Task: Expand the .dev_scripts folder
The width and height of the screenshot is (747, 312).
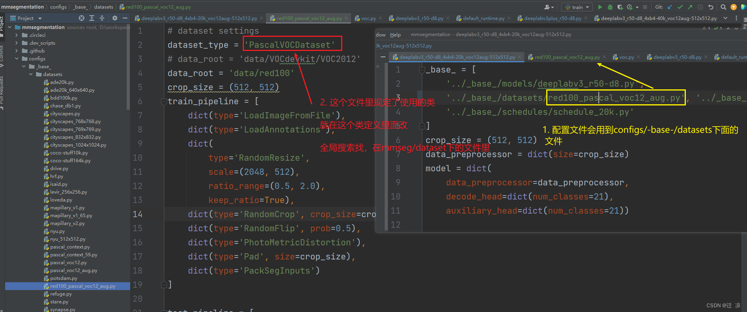Action: click(x=16, y=43)
